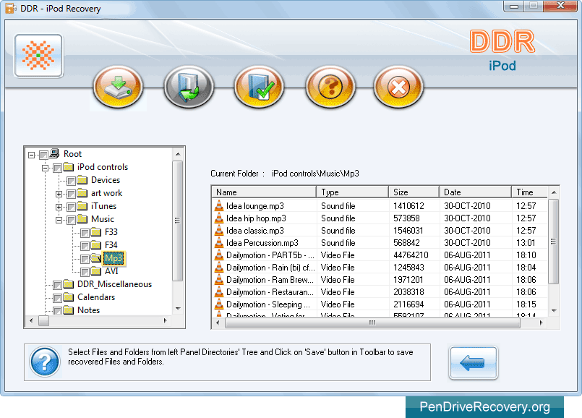582x418 pixels.
Task: Toggle the Root checkbox
Action: [44, 155]
